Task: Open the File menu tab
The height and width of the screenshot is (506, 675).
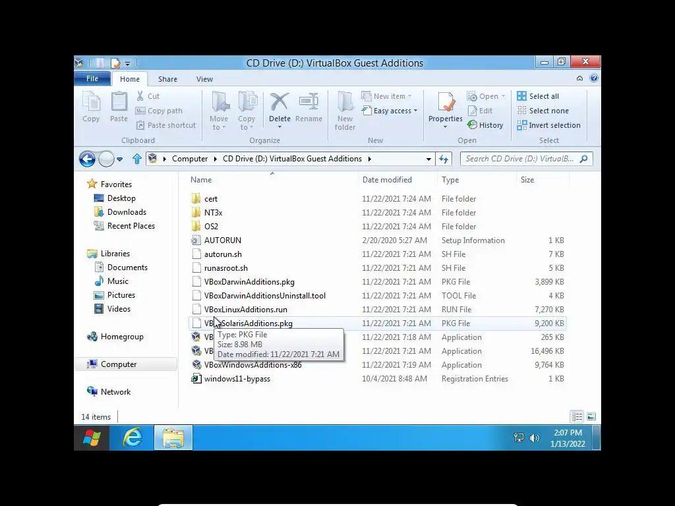Action: [x=92, y=78]
